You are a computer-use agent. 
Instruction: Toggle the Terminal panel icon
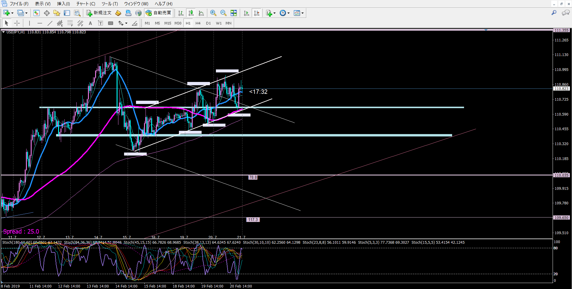(x=67, y=13)
